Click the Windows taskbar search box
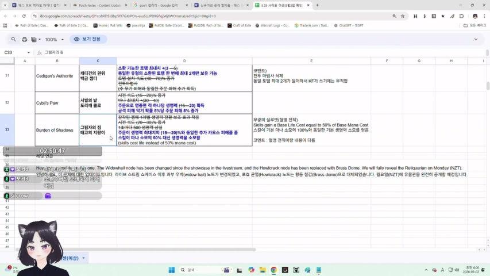 tap(205, 270)
